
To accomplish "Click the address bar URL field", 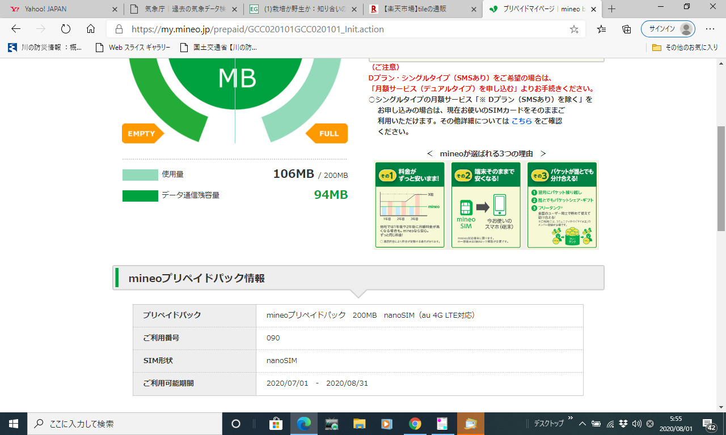I will [x=340, y=29].
